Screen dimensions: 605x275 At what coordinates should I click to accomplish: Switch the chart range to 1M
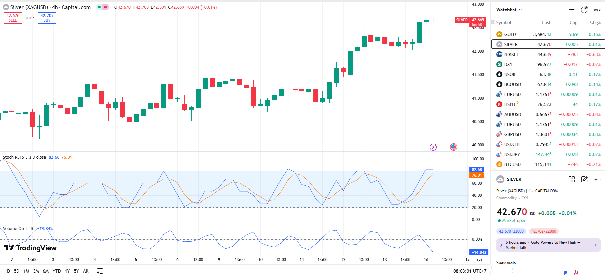click(26, 271)
